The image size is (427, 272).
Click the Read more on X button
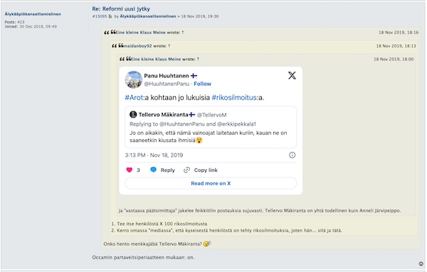click(211, 183)
